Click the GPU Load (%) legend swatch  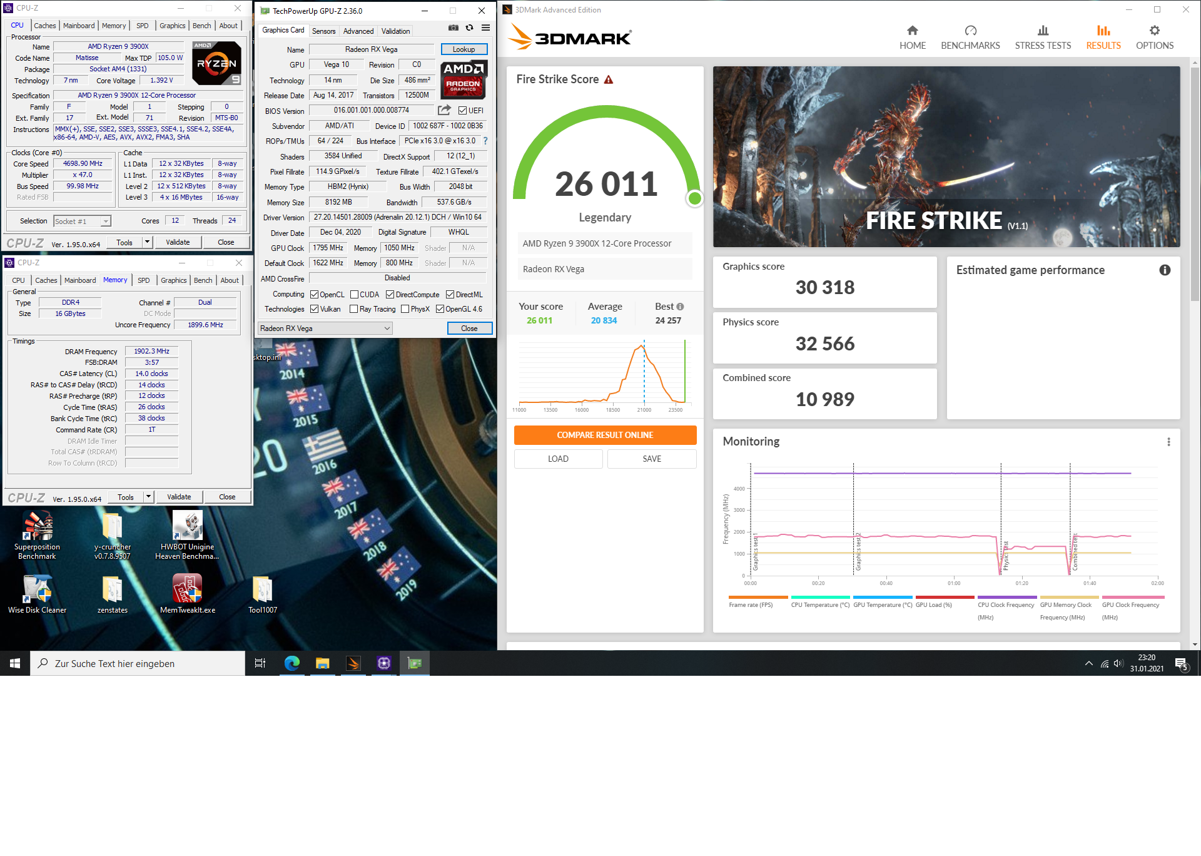point(945,598)
